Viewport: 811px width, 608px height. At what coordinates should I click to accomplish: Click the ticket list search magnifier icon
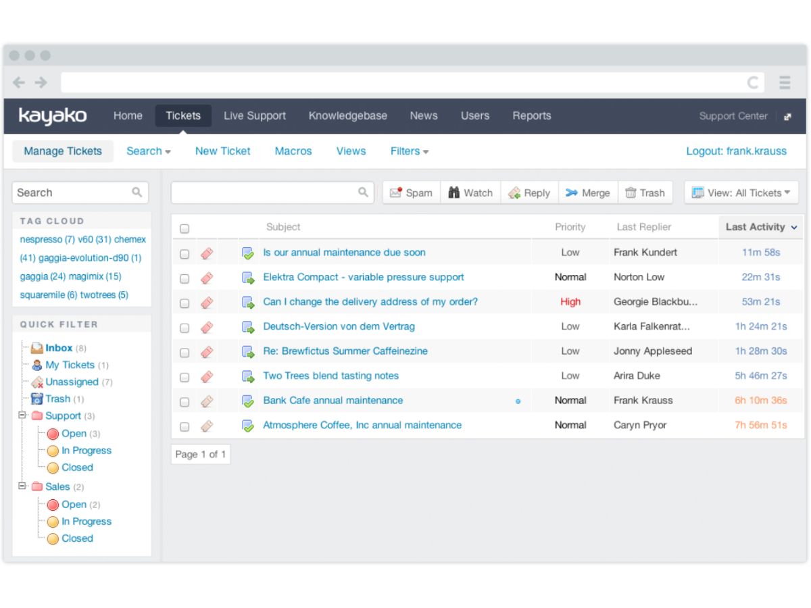[x=363, y=193]
